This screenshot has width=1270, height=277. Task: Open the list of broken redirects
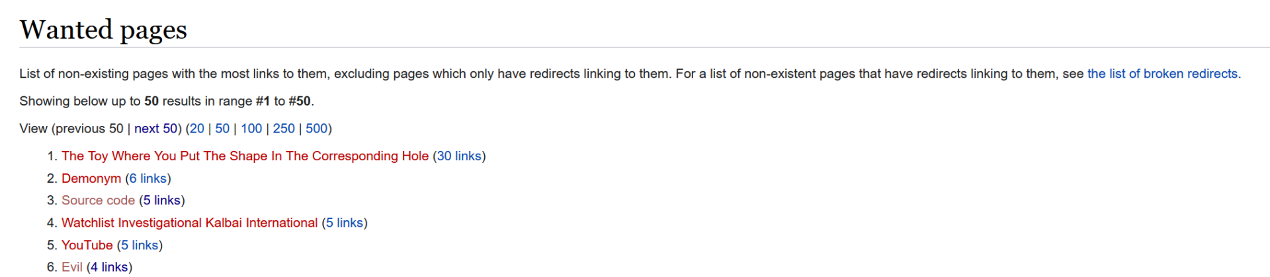tap(1162, 74)
